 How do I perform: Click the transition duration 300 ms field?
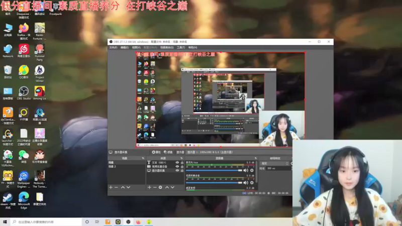tap(278, 168)
